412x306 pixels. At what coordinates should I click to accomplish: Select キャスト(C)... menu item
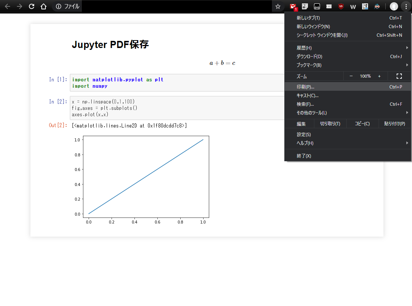[348, 96]
